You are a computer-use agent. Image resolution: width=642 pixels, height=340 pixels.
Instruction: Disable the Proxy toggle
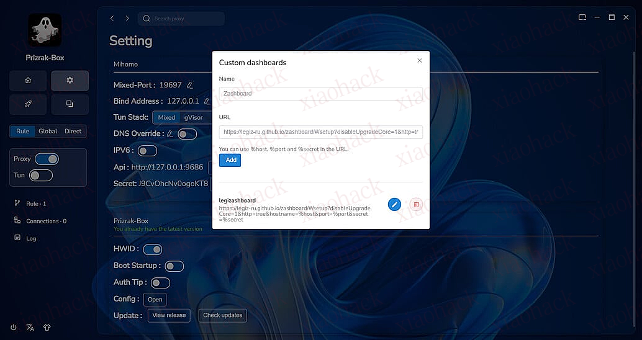point(47,159)
